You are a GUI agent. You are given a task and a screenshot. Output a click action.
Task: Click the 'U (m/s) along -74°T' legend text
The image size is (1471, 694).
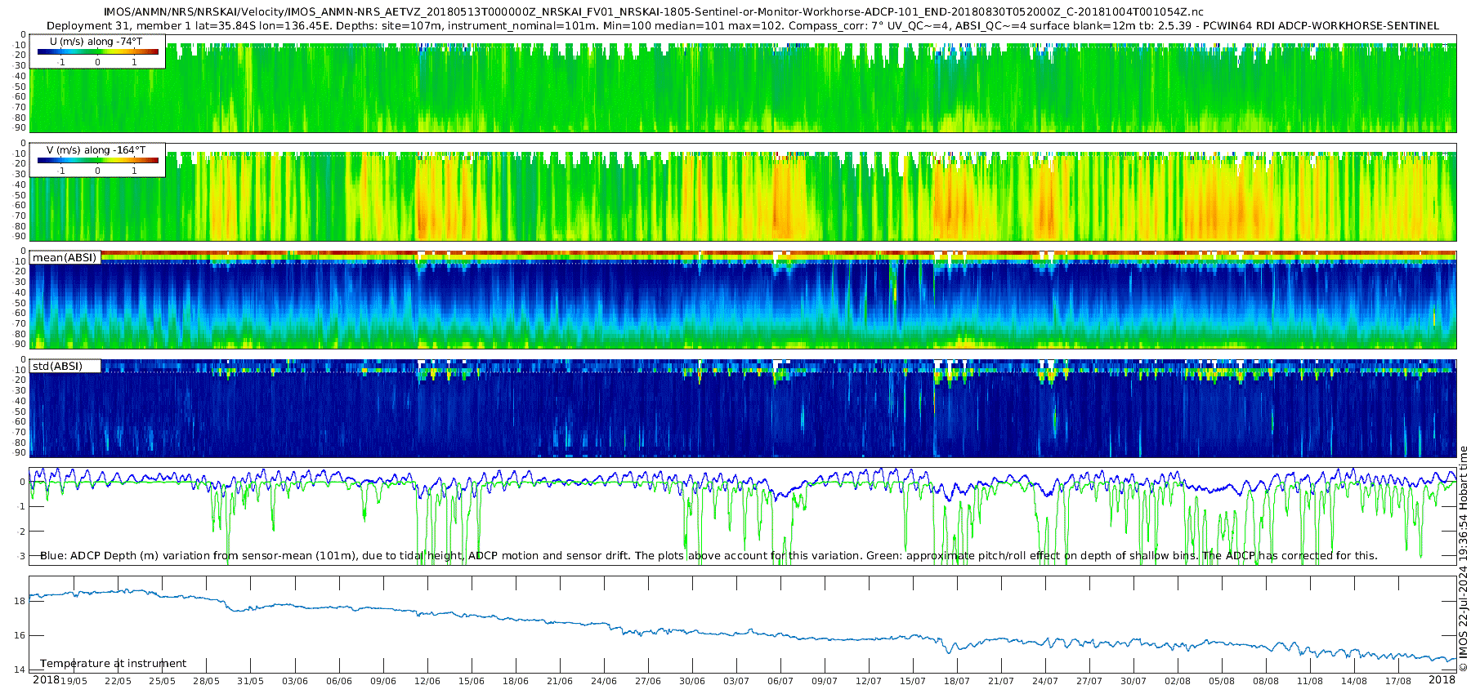click(x=96, y=42)
